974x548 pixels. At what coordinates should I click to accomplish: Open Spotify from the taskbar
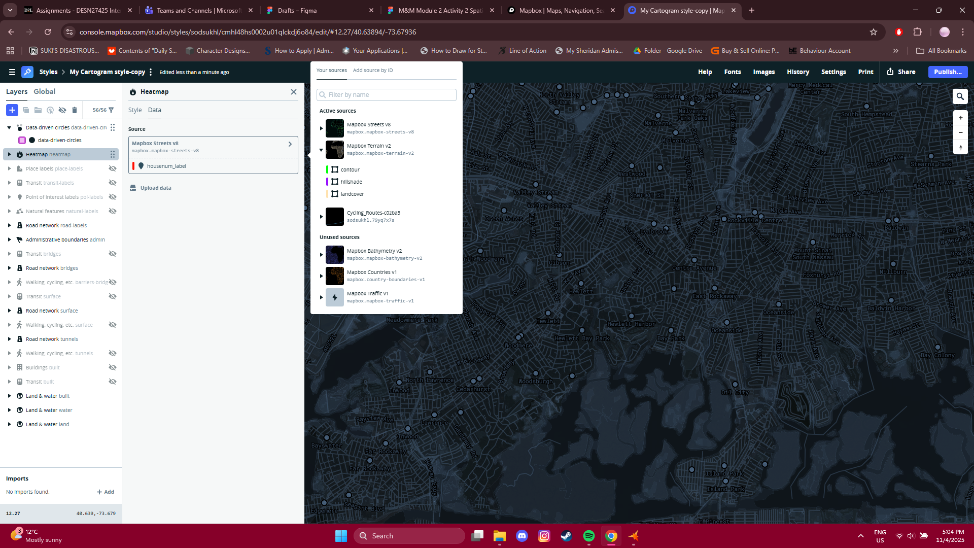tap(589, 536)
